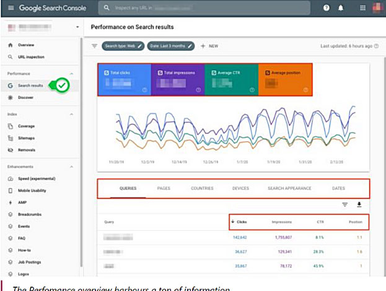Open the hamburger main menu
The height and width of the screenshot is (291, 386).
tap(8, 8)
